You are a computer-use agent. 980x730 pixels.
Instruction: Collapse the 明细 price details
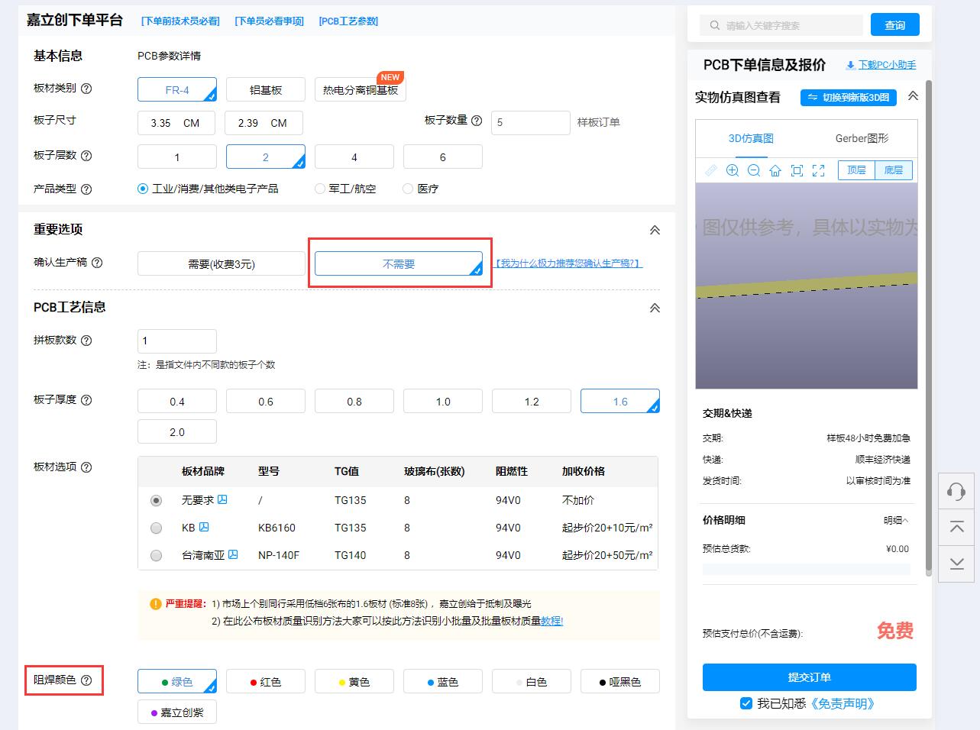[896, 520]
